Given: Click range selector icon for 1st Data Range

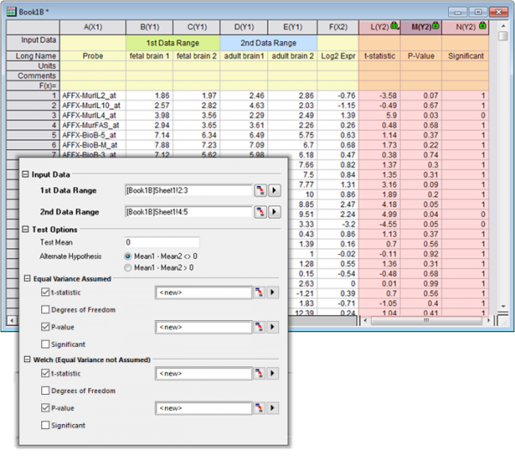Looking at the screenshot, I should pos(260,191).
